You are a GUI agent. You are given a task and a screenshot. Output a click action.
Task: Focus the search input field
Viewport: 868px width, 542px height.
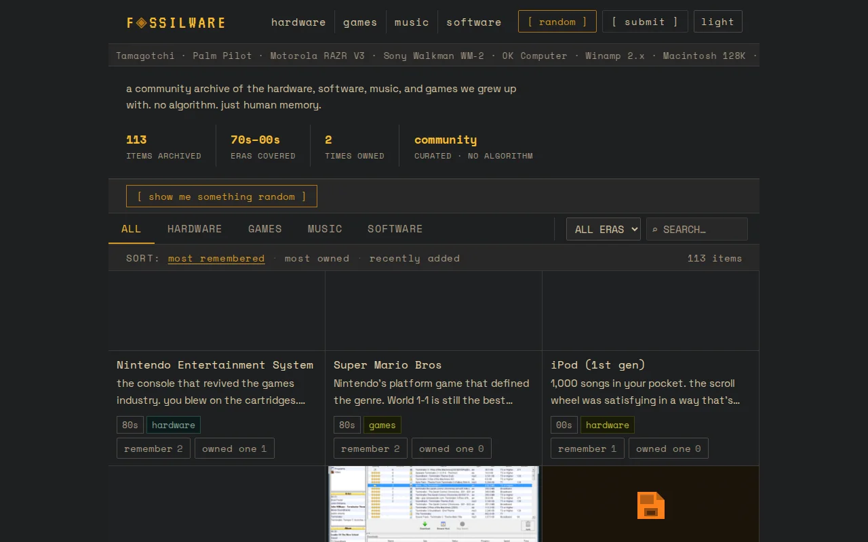(x=697, y=229)
